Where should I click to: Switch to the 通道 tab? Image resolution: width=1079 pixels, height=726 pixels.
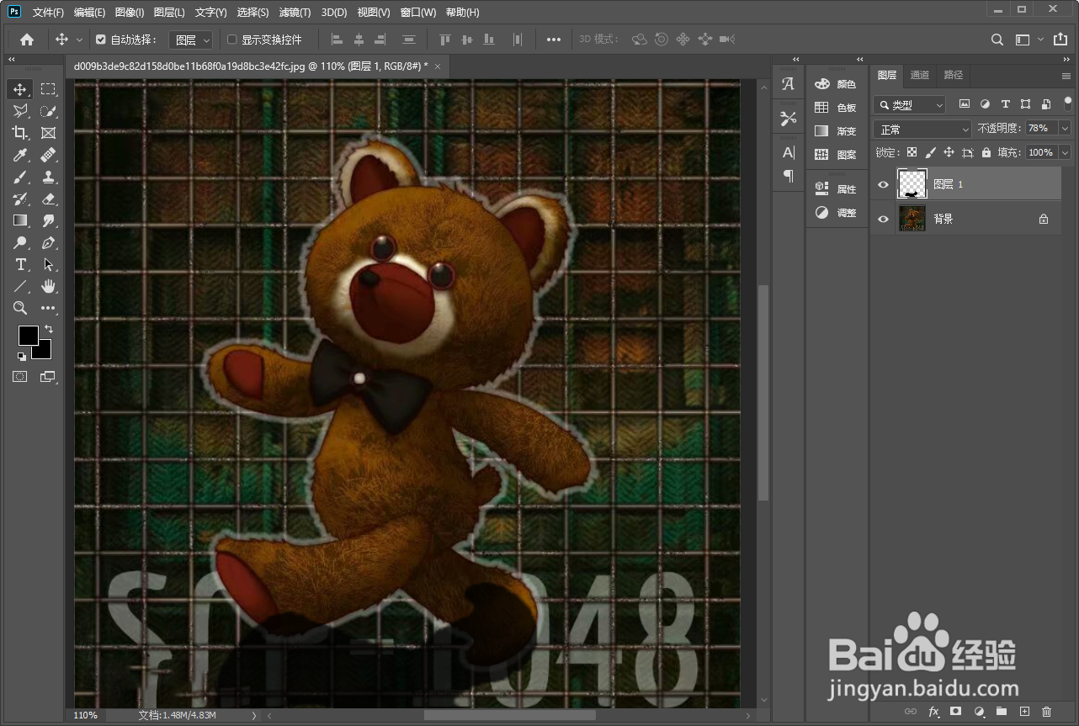pyautogui.click(x=920, y=75)
